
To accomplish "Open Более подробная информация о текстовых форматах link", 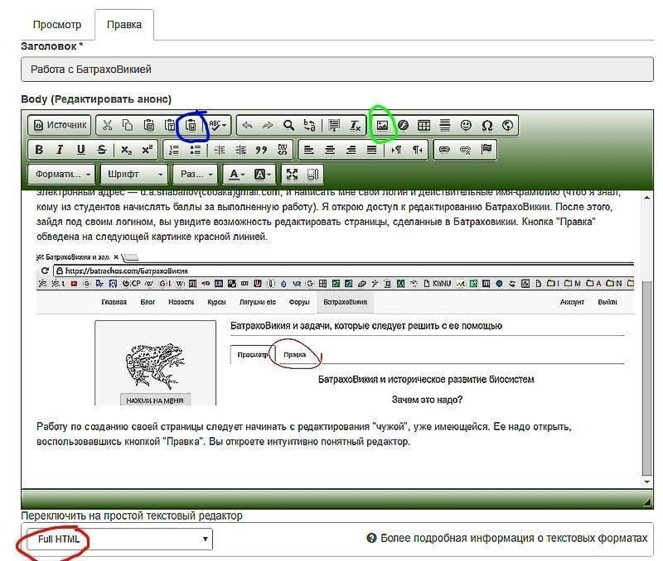I will (x=514, y=538).
